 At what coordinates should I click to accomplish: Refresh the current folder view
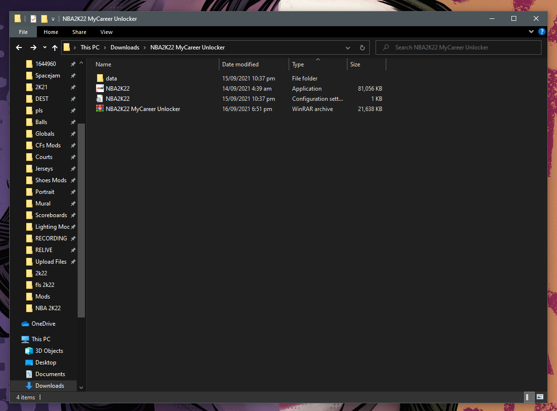pyautogui.click(x=362, y=47)
